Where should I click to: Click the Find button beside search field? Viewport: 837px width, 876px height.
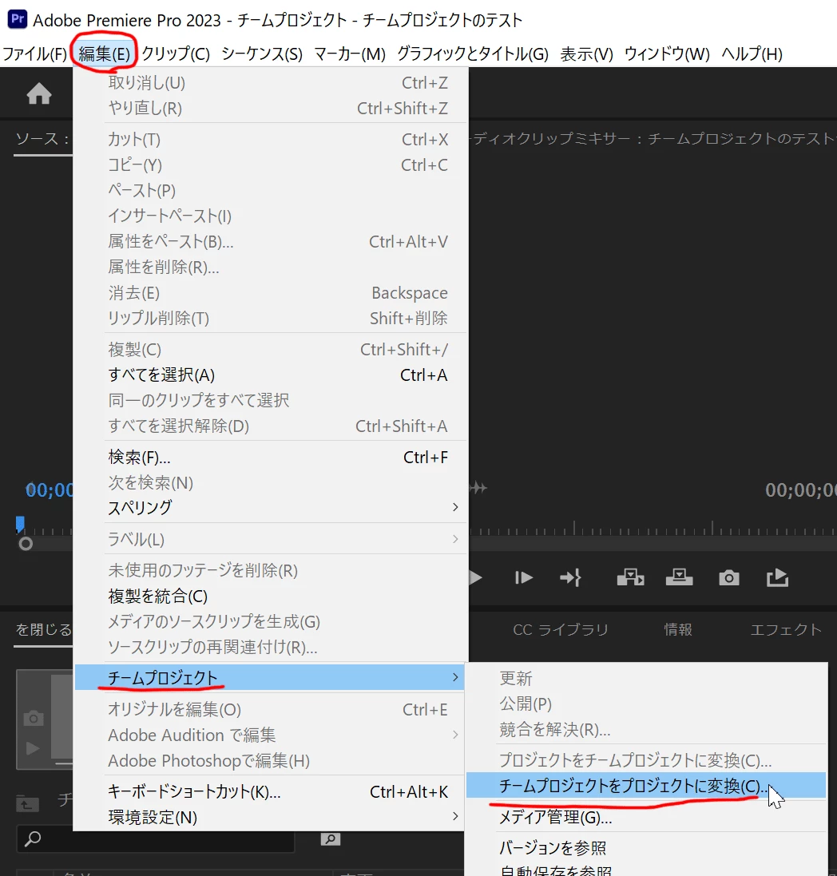click(x=330, y=838)
